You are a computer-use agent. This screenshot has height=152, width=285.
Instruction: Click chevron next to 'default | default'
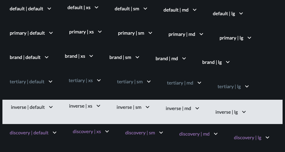pyautogui.click(x=49, y=9)
